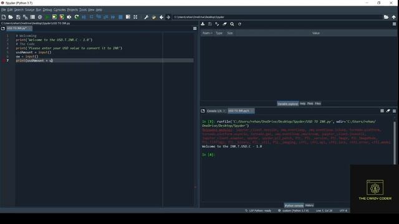Continue execution debug icon
The height and width of the screenshot is (224, 399).
113,17
